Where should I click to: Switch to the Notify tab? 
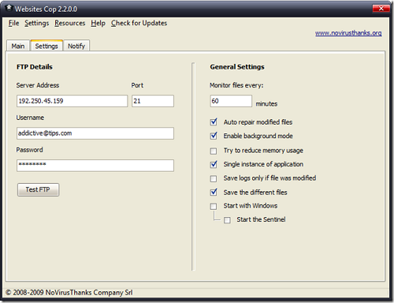[76, 46]
